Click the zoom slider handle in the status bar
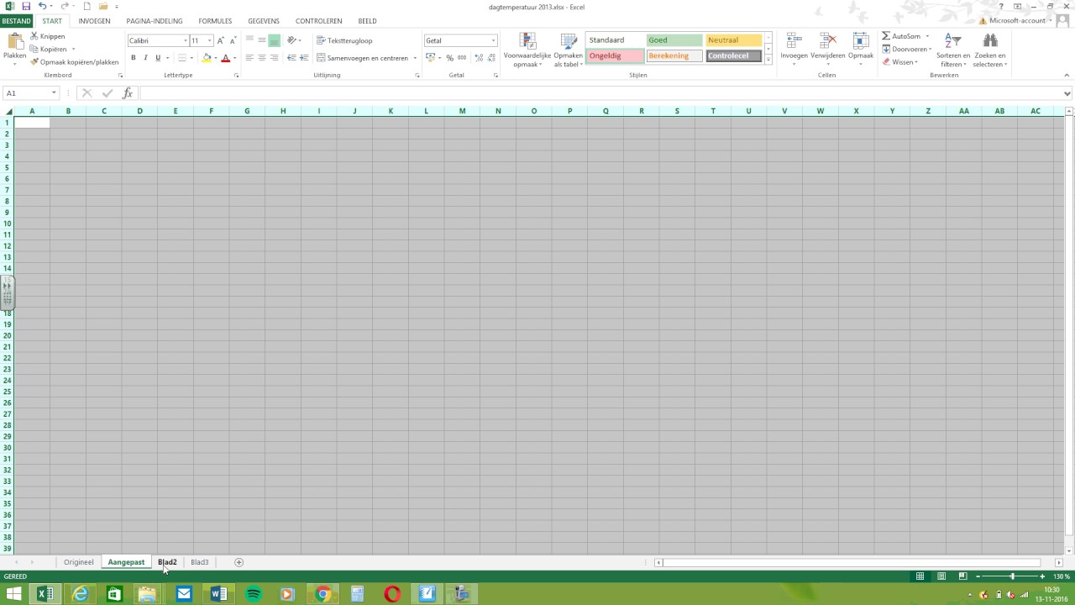 click(x=1012, y=576)
